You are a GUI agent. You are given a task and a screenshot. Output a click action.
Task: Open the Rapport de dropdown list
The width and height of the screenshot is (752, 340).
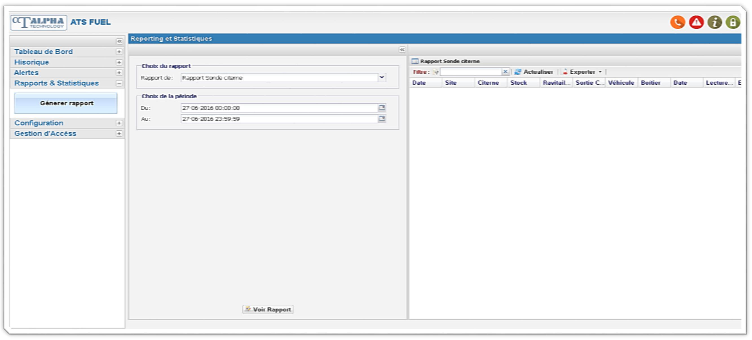pyautogui.click(x=381, y=78)
